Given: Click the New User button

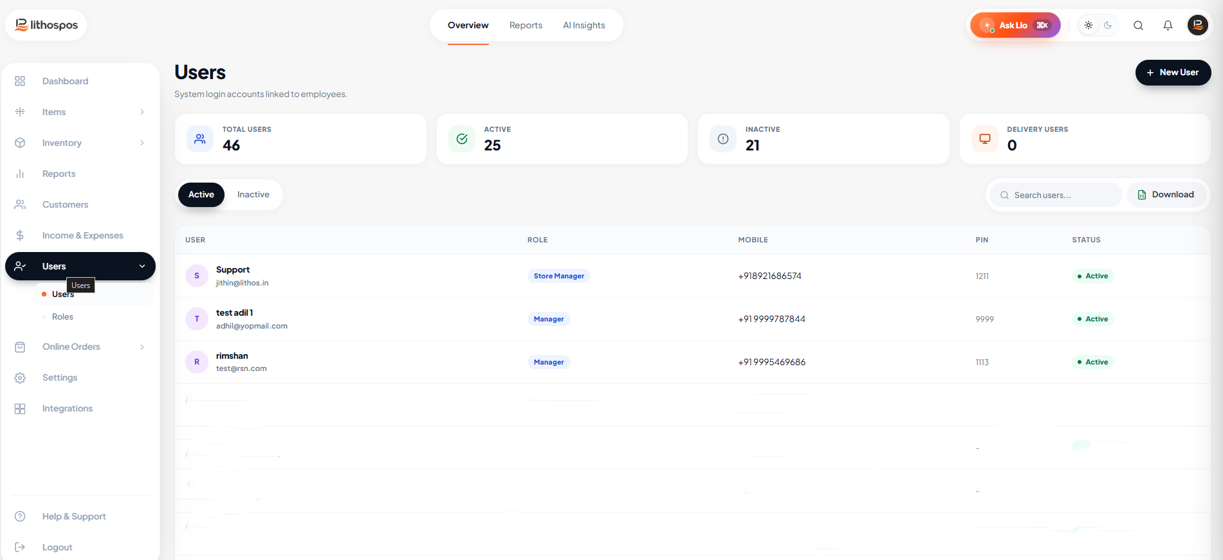Looking at the screenshot, I should 1173,73.
